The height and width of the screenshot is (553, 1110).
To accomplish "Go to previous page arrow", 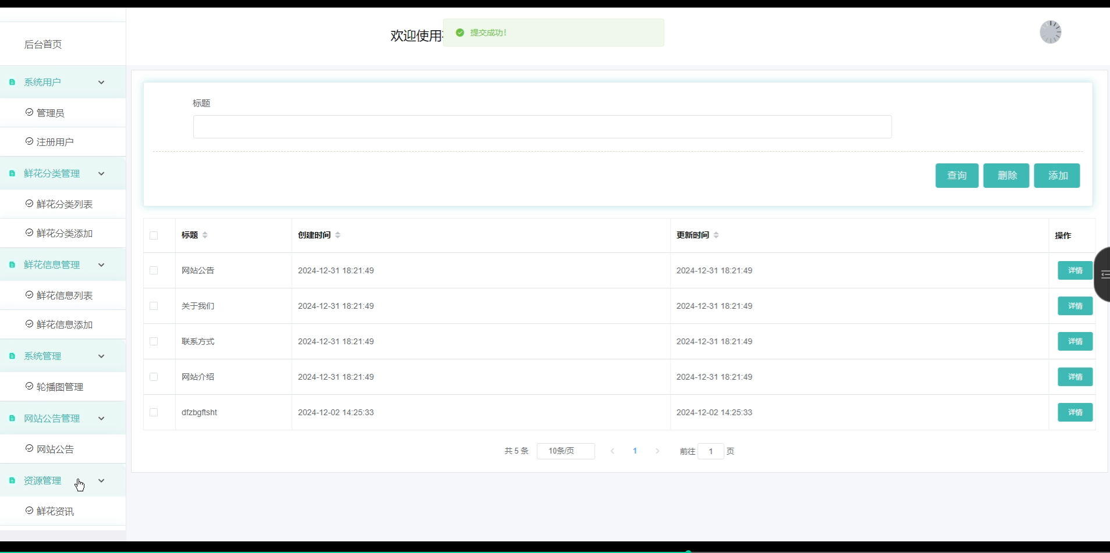I will click(612, 451).
